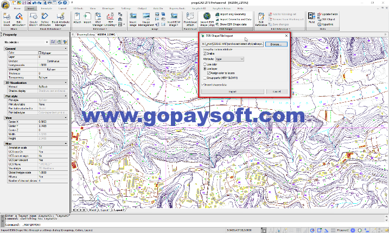Click the Attach reference tool
This screenshot has width=389, height=233.
click(77, 18)
